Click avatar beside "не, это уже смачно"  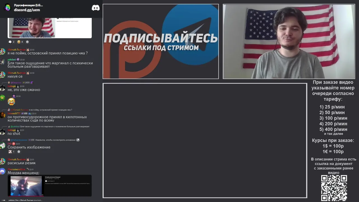click(3, 88)
